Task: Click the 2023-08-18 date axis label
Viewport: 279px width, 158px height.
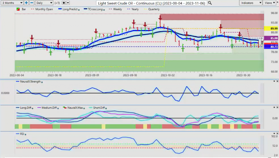Action: (x=54, y=75)
